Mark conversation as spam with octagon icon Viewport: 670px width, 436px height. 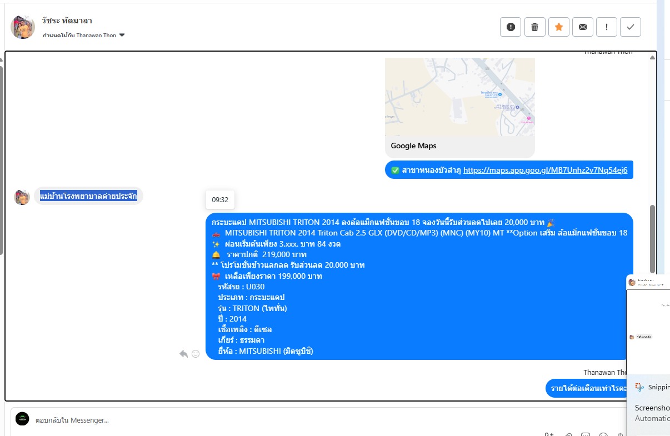tap(511, 27)
